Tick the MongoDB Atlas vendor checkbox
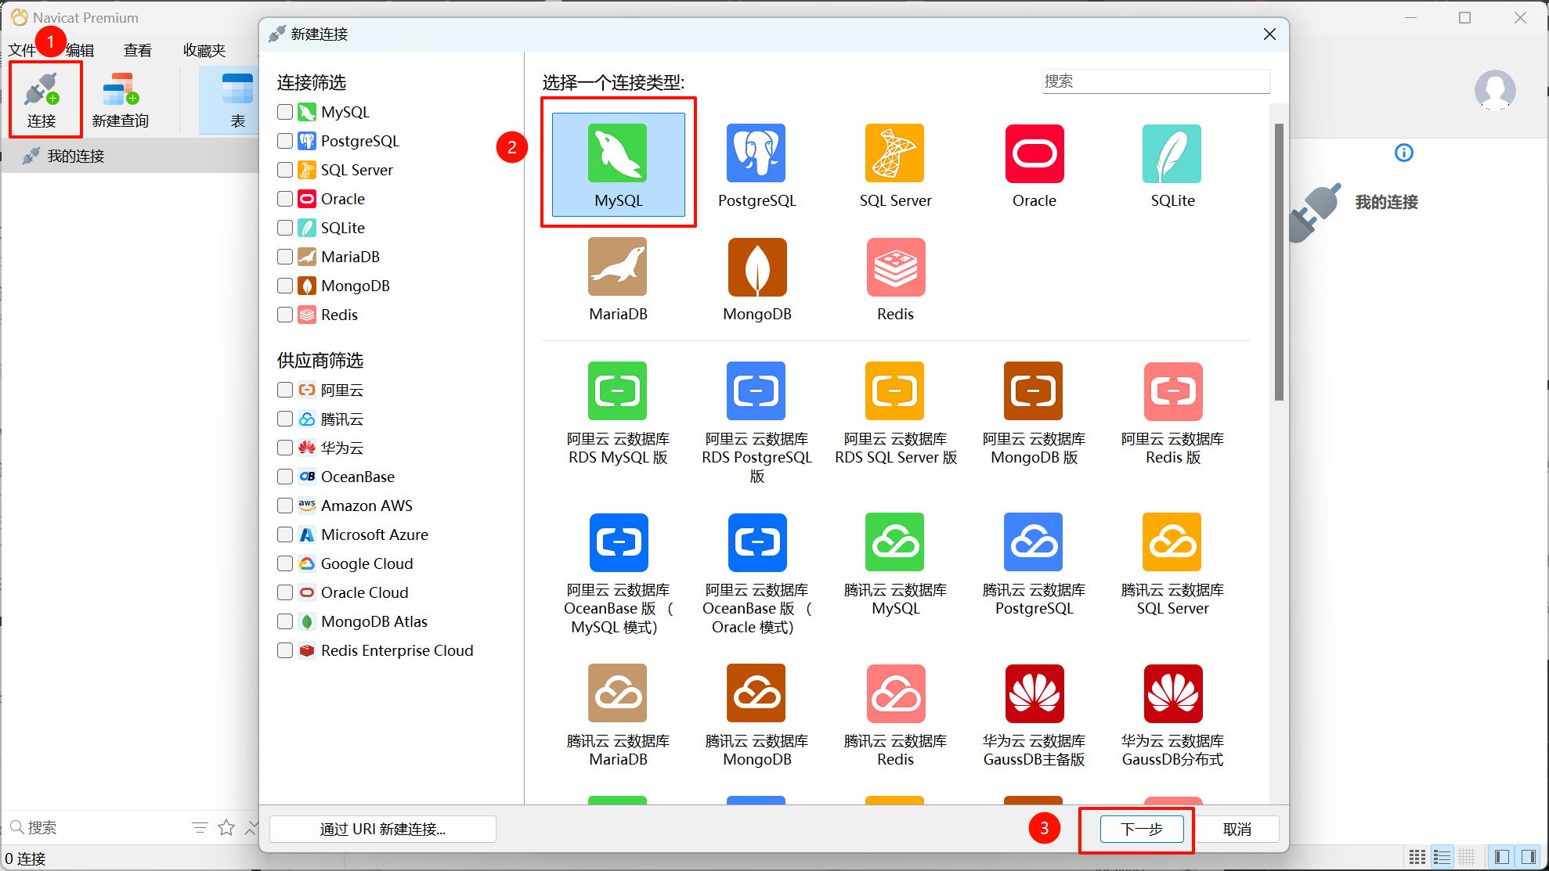The width and height of the screenshot is (1549, 871). [285, 621]
